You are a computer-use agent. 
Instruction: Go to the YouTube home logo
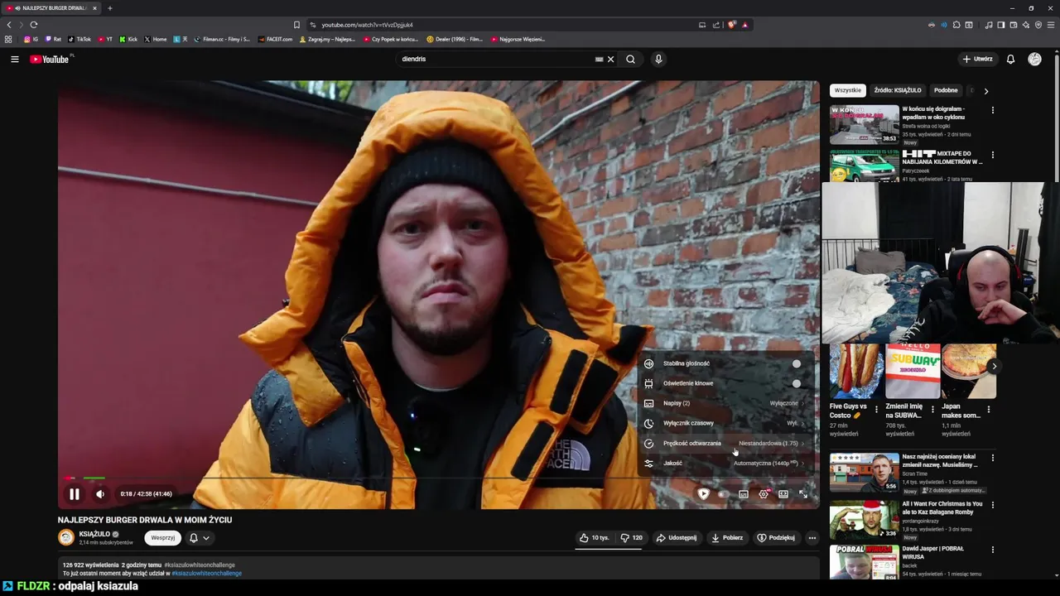point(50,59)
